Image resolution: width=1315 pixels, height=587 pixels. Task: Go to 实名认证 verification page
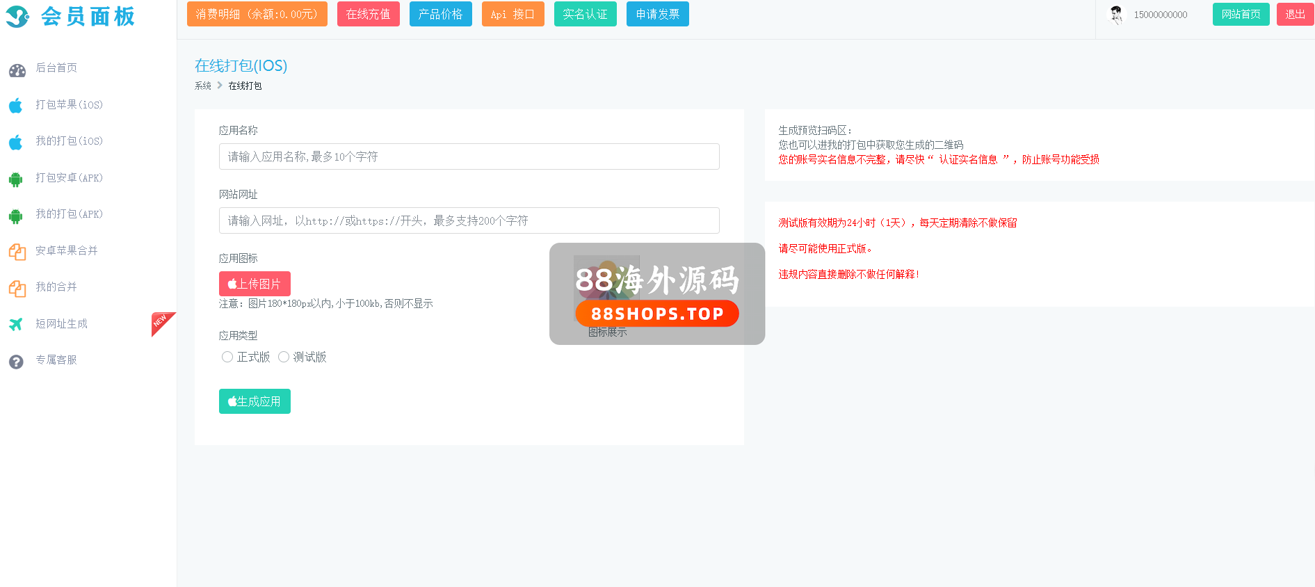[x=585, y=14]
